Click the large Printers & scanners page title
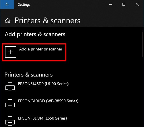Screen dimensions: 144x127 pos(47,21)
